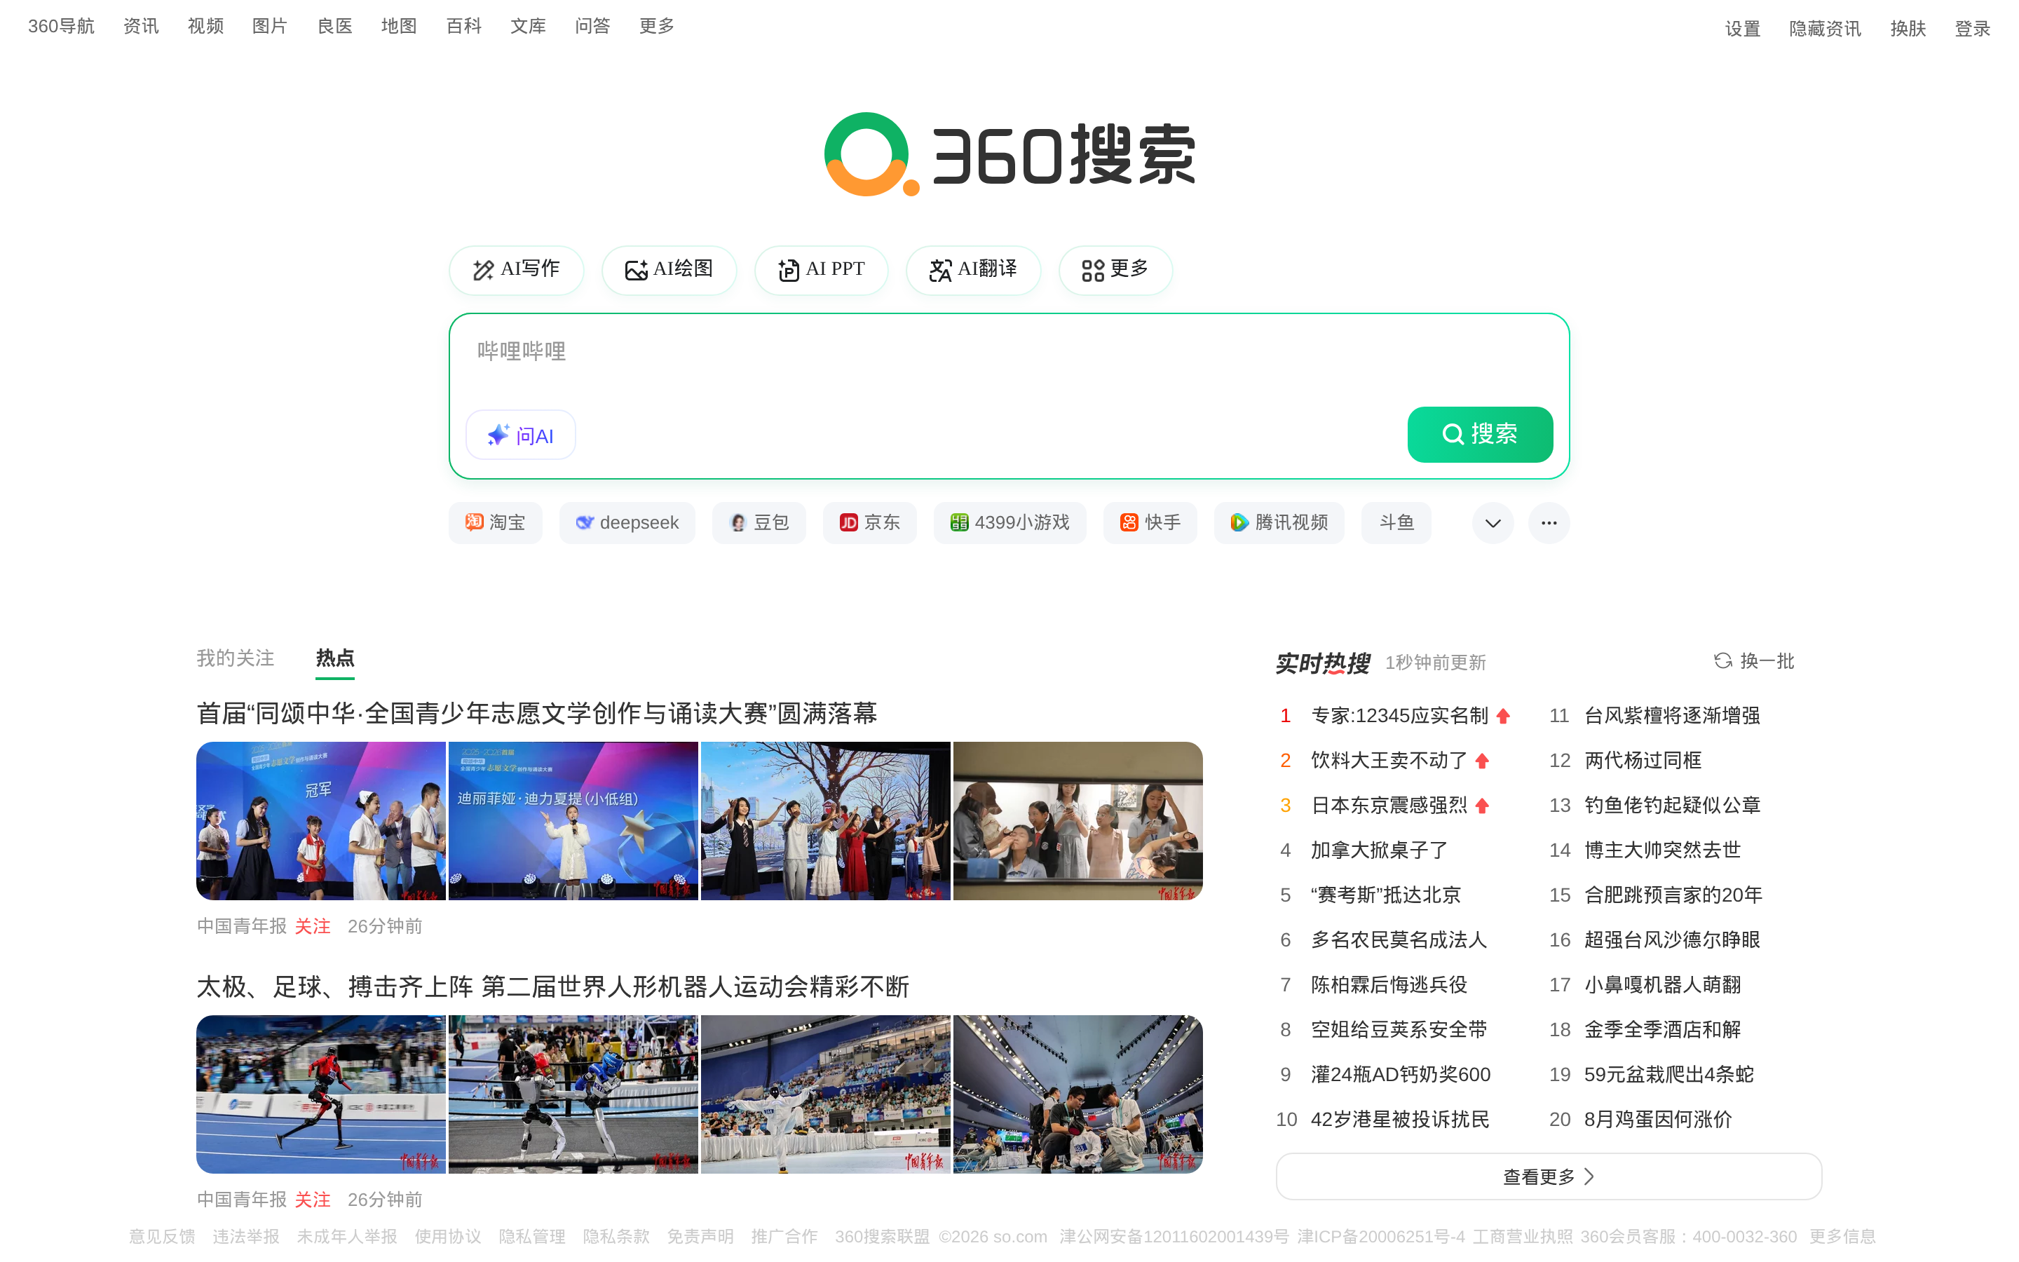Click the 实时热搜 heading
The width and height of the screenshot is (2019, 1262).
tap(1322, 663)
